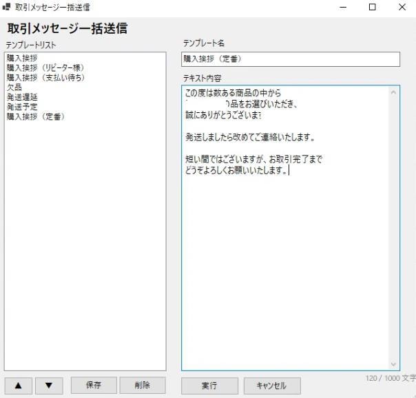
Task: Click the 削除 button
Action: pyautogui.click(x=143, y=386)
